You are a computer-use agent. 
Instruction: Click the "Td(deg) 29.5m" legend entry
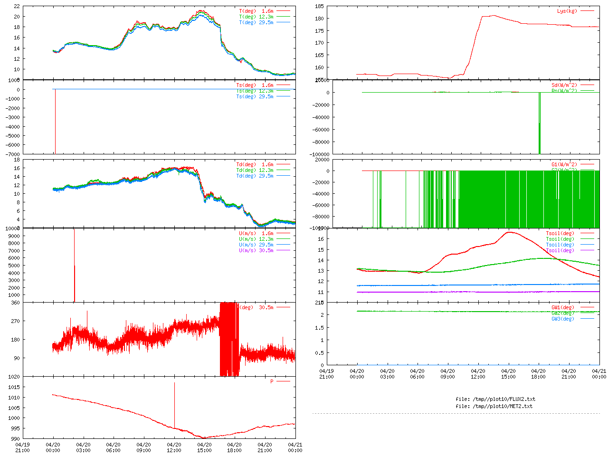[x=263, y=176]
